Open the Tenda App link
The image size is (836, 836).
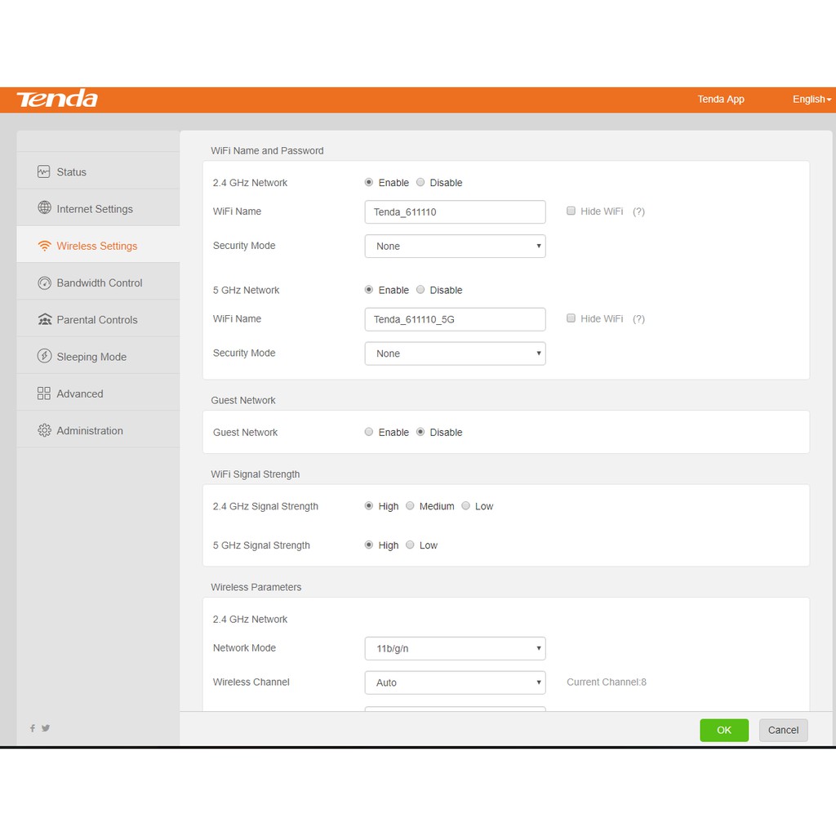[x=720, y=99]
